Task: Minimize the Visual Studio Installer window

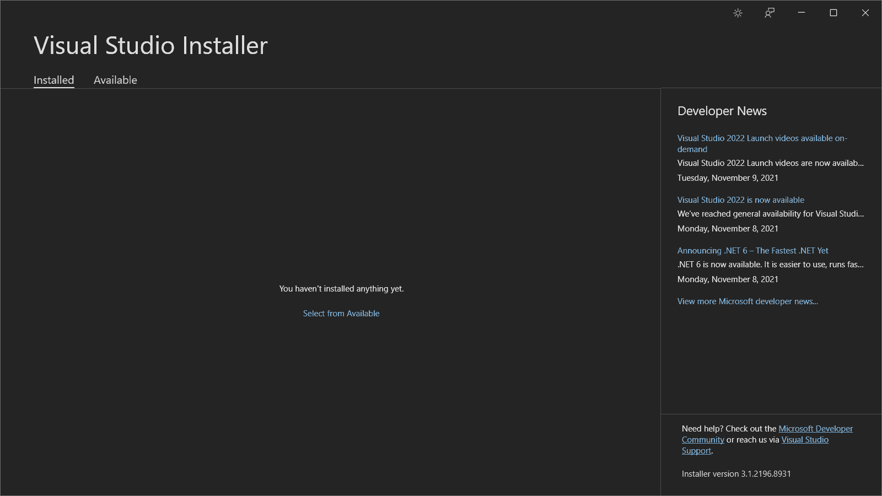Action: (802, 13)
